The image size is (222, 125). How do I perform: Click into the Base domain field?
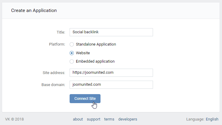(x=111, y=85)
